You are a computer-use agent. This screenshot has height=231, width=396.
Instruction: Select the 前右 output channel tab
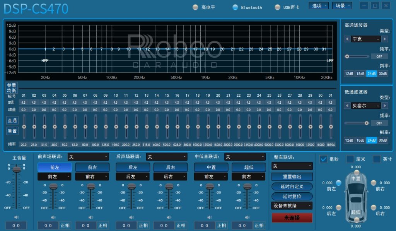coord(92,167)
